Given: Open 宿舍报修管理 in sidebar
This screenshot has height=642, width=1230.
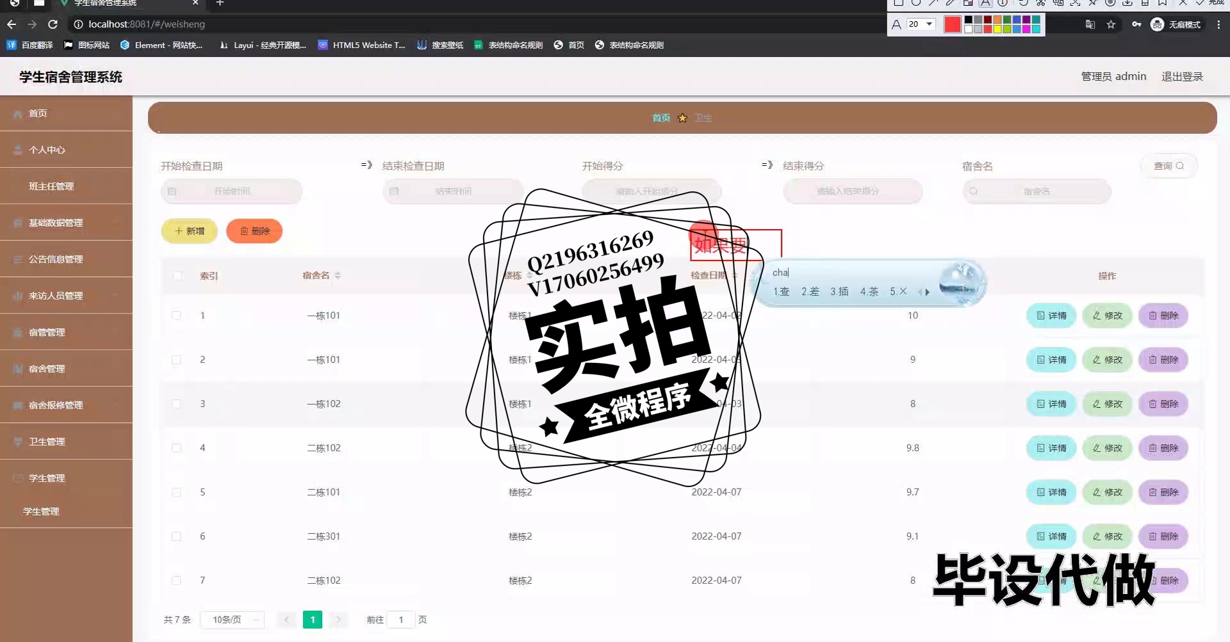Looking at the screenshot, I should click(66, 405).
